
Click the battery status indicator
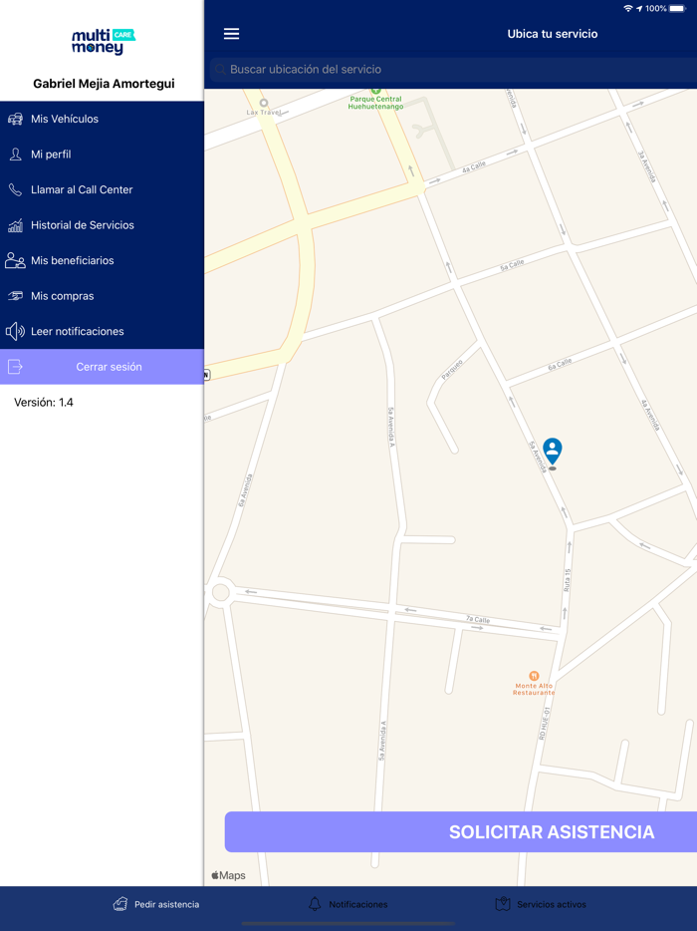tap(677, 8)
